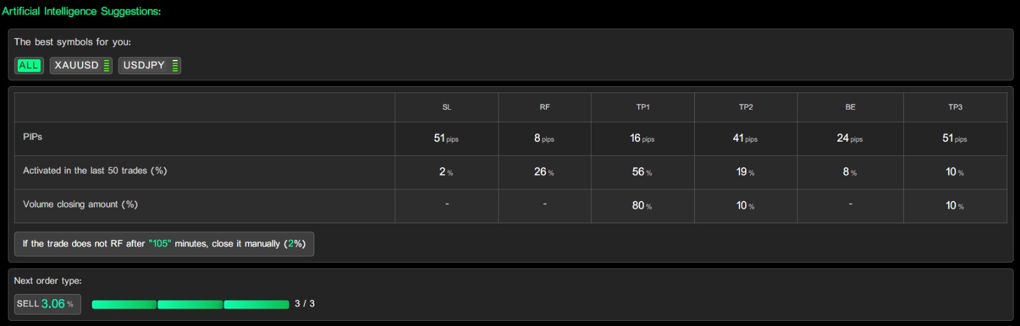Click the "Artificial Intelligence Suggestions" heading
This screenshot has height=326, width=1020.
pyautogui.click(x=82, y=11)
